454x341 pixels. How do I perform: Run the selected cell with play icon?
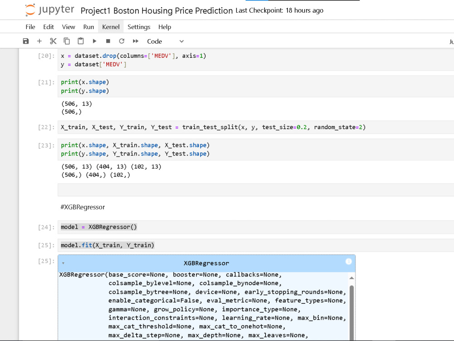(x=94, y=41)
